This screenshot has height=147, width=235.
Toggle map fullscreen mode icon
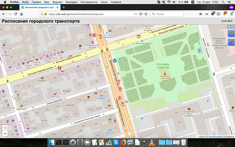(229, 27)
